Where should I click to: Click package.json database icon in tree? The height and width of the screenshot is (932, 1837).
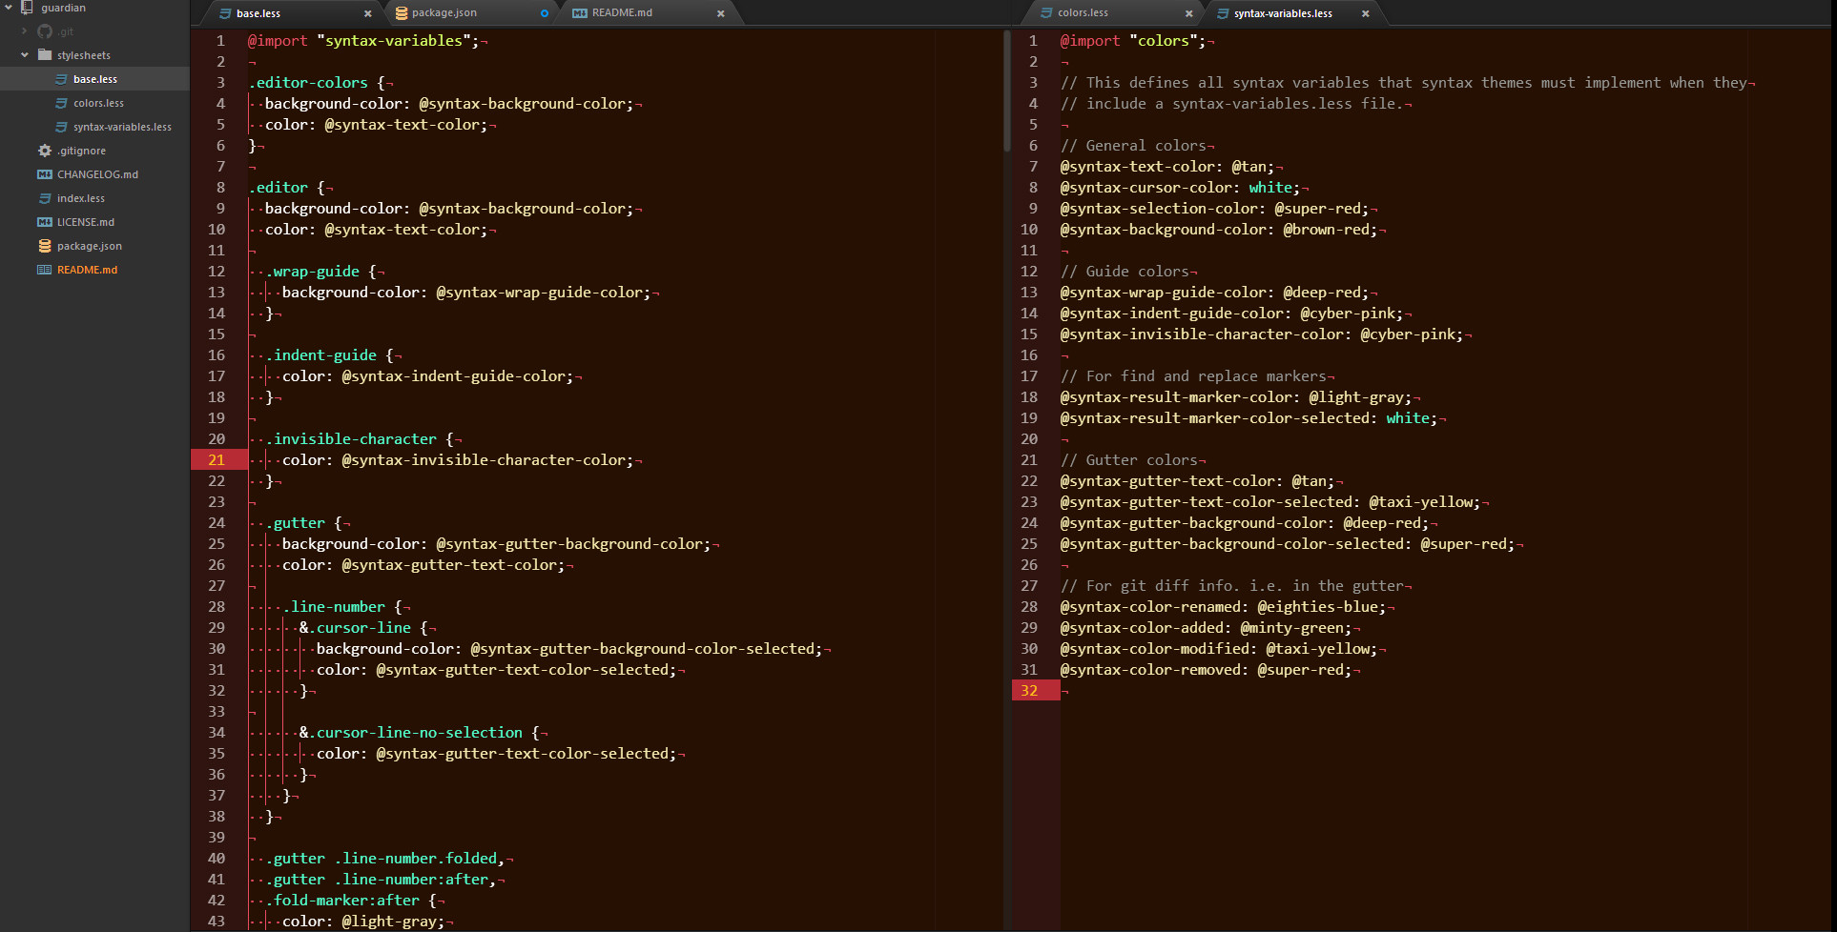pyautogui.click(x=44, y=246)
